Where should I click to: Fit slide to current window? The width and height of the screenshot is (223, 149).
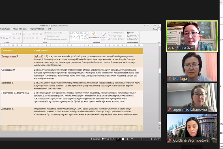tap(159, 139)
